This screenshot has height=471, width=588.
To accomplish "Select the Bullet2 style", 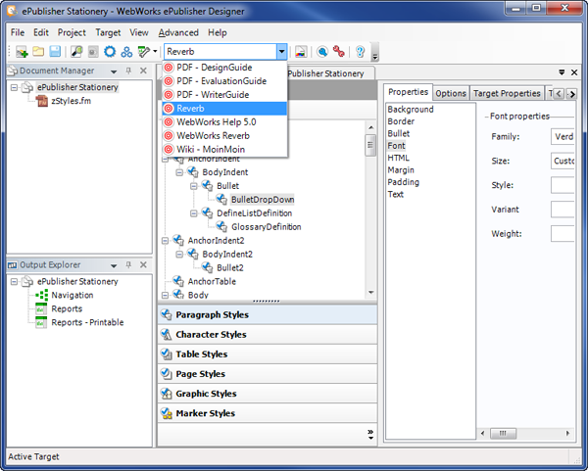I will 230,268.
